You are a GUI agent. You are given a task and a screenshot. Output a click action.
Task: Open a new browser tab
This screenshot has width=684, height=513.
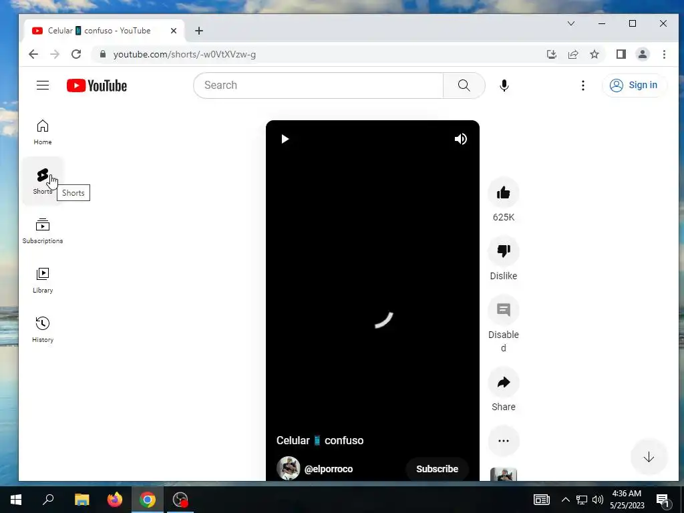click(199, 31)
